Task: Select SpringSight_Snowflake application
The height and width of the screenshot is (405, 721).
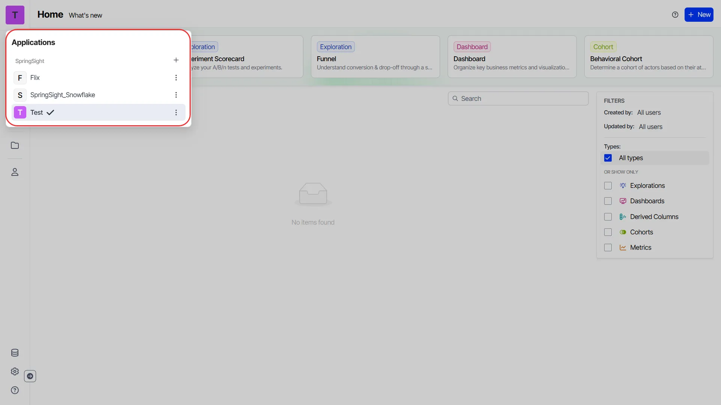Action: pos(99,95)
